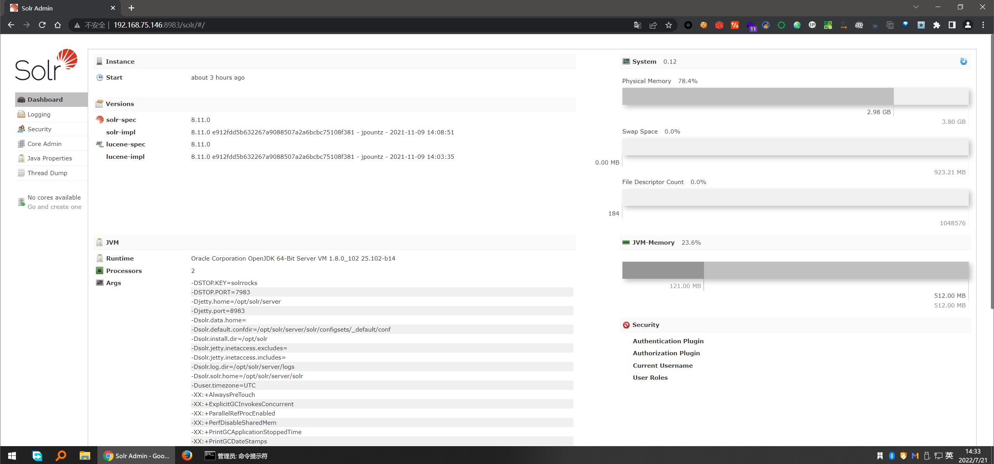Click the Physical Memory usage bar
The image size is (994, 464).
point(795,96)
